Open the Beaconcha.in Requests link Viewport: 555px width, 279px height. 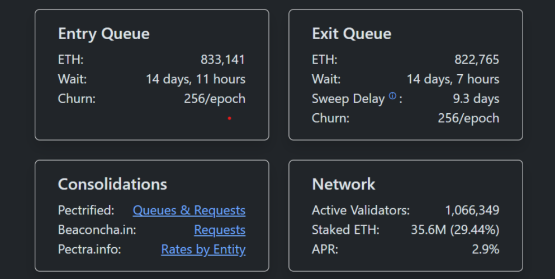[x=220, y=230]
